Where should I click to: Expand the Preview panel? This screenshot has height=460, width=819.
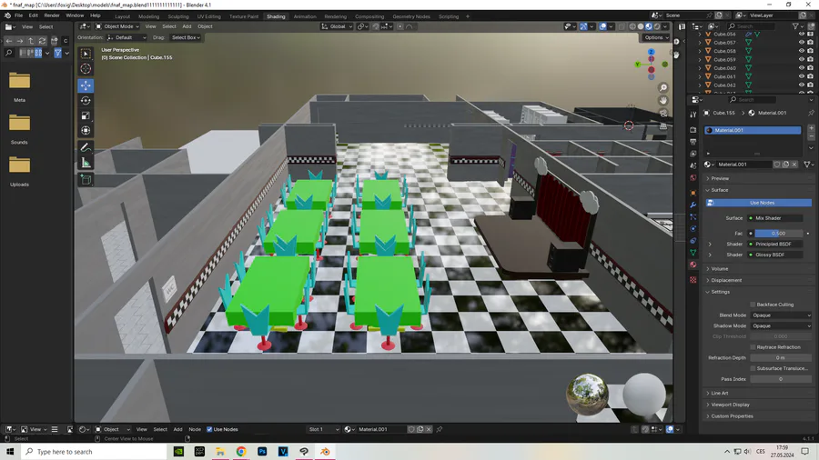719,178
